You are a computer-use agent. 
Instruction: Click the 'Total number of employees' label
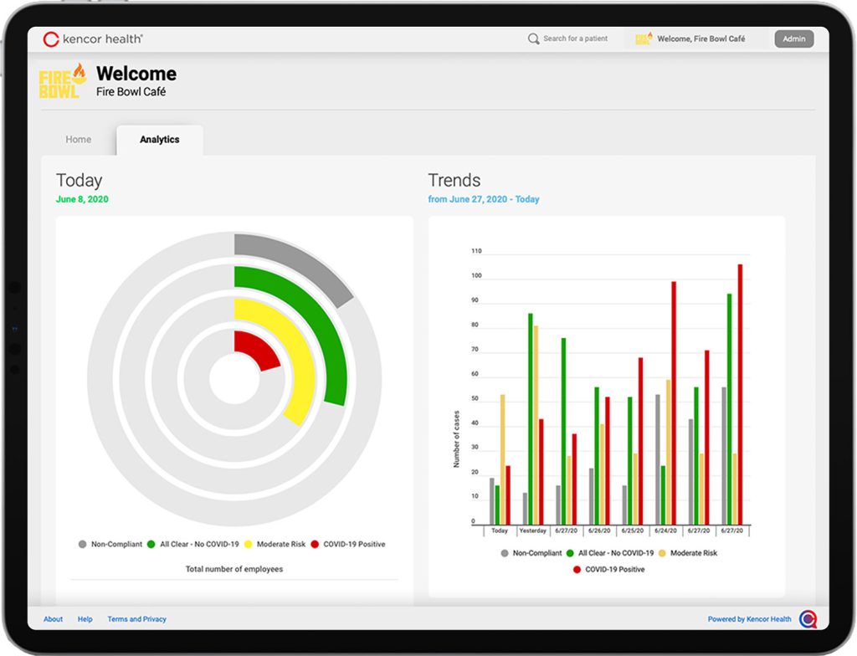(234, 569)
